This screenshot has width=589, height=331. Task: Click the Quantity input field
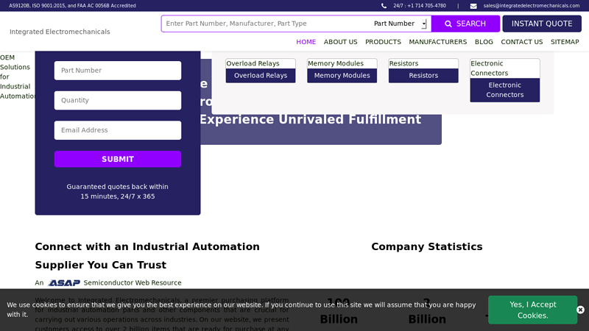[x=118, y=101]
